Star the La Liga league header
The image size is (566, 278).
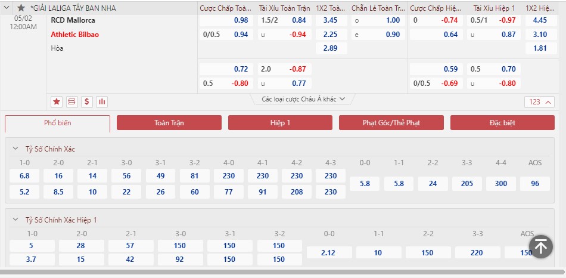pyautogui.click(x=21, y=8)
